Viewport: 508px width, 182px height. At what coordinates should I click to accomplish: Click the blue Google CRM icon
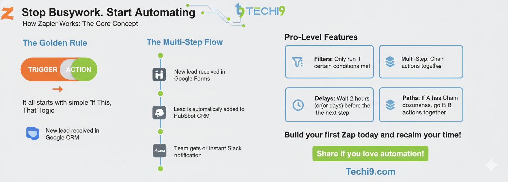pyautogui.click(x=33, y=133)
